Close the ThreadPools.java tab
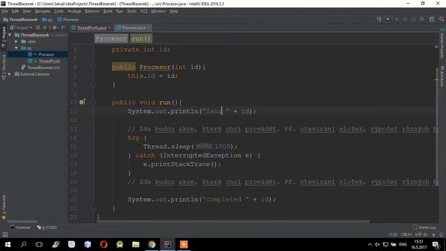Screen dimensions: 446x251 [109, 28]
